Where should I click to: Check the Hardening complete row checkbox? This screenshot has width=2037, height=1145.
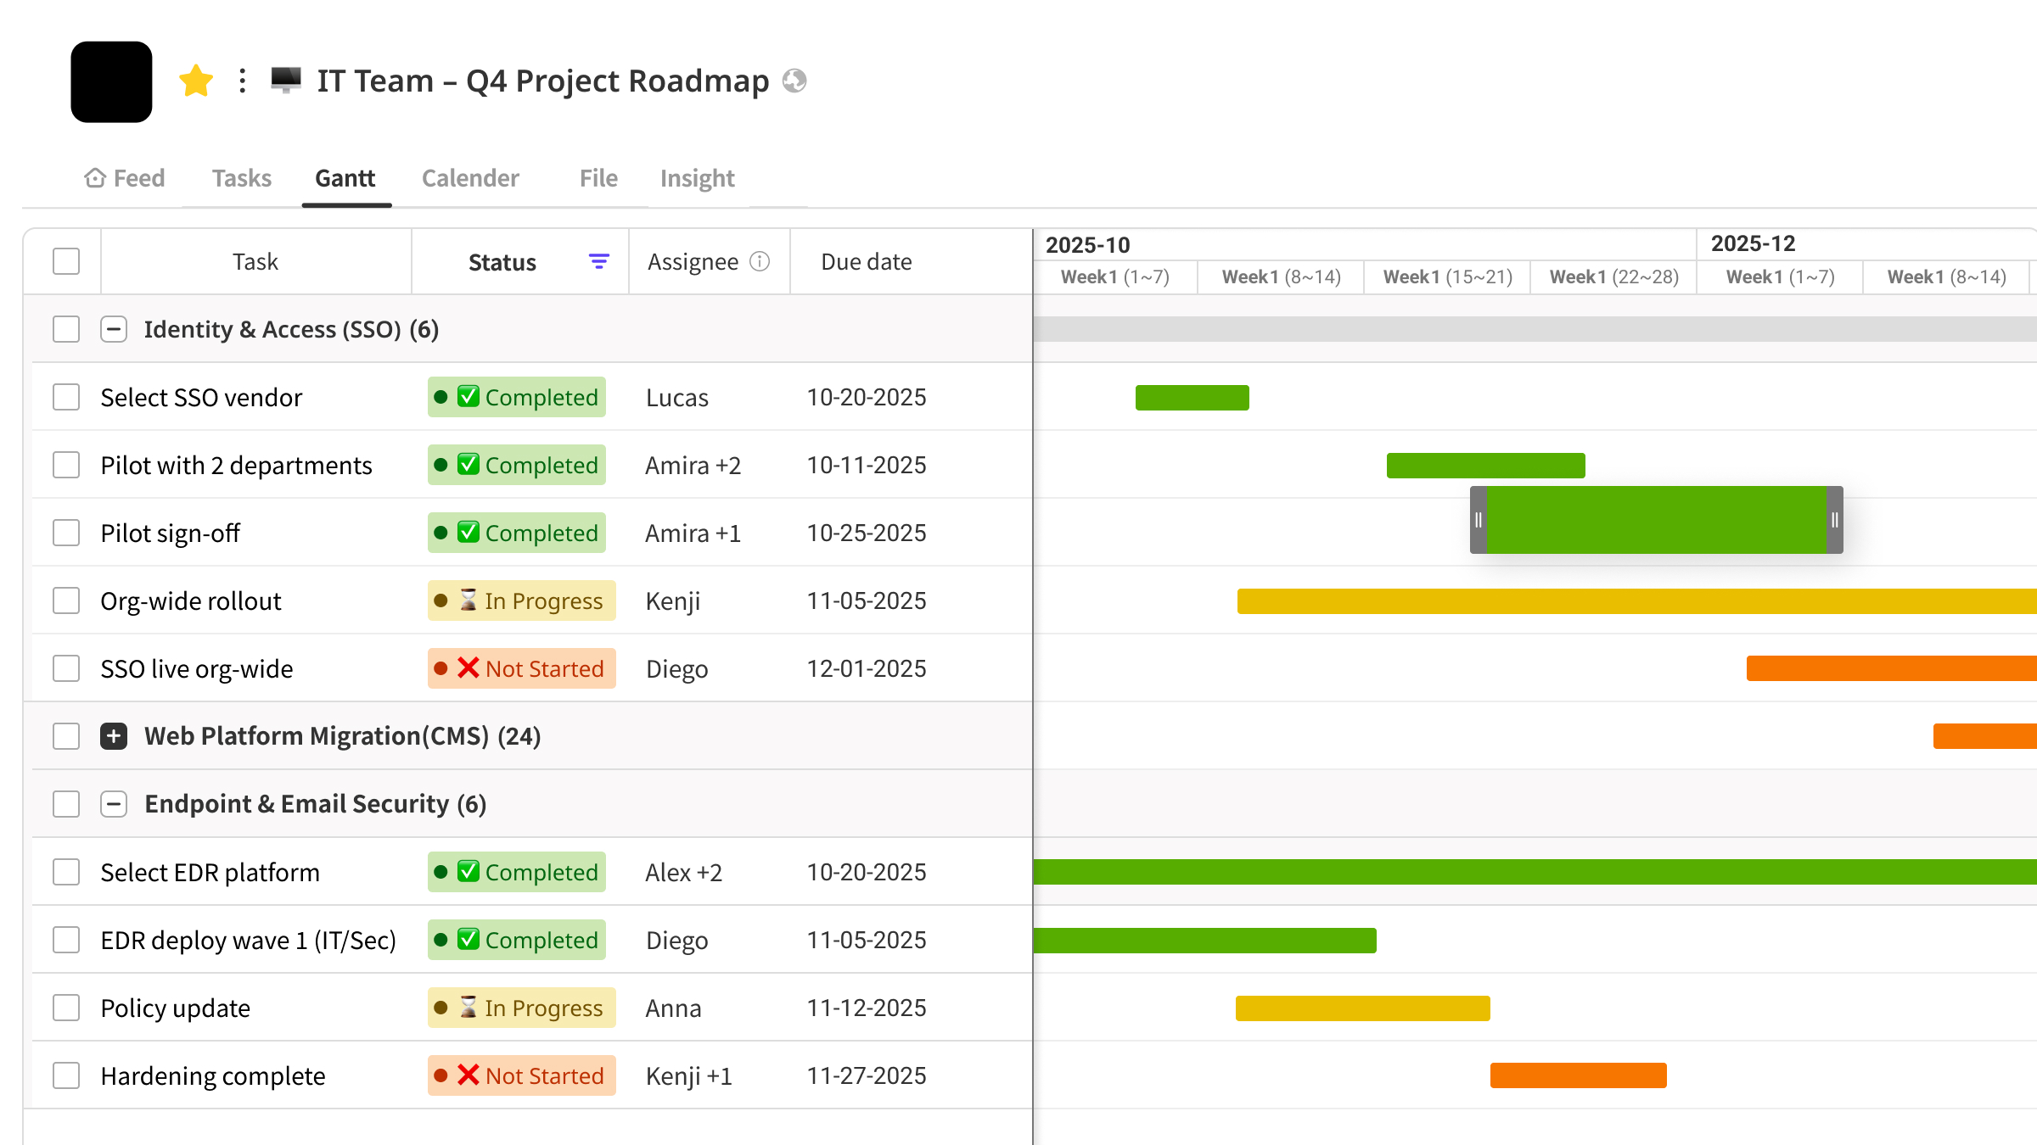[x=66, y=1075]
